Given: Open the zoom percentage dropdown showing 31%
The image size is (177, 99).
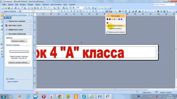Looking at the screenshot, I should (x=84, y=8).
